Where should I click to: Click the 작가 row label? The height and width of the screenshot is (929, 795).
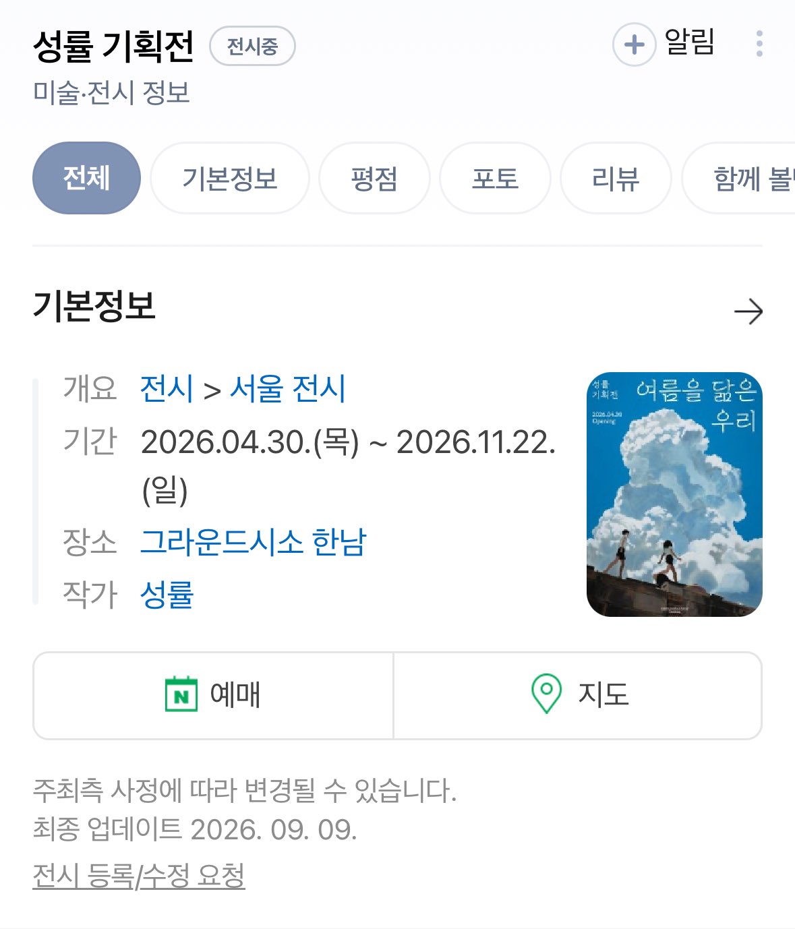point(90,595)
